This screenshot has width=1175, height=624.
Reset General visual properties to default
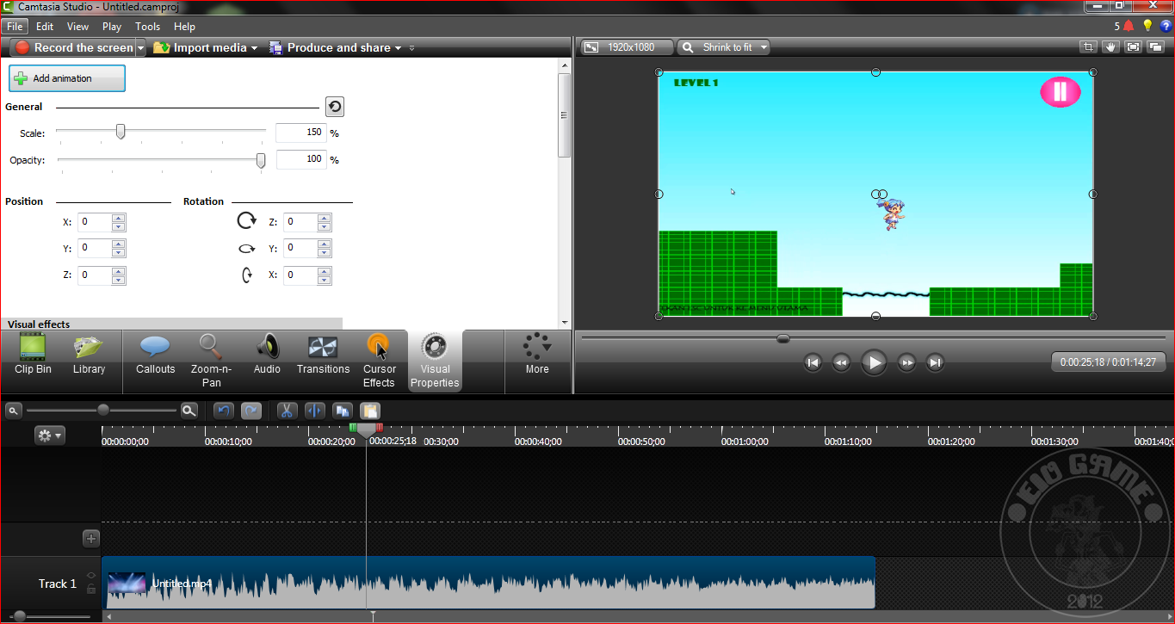(x=335, y=107)
